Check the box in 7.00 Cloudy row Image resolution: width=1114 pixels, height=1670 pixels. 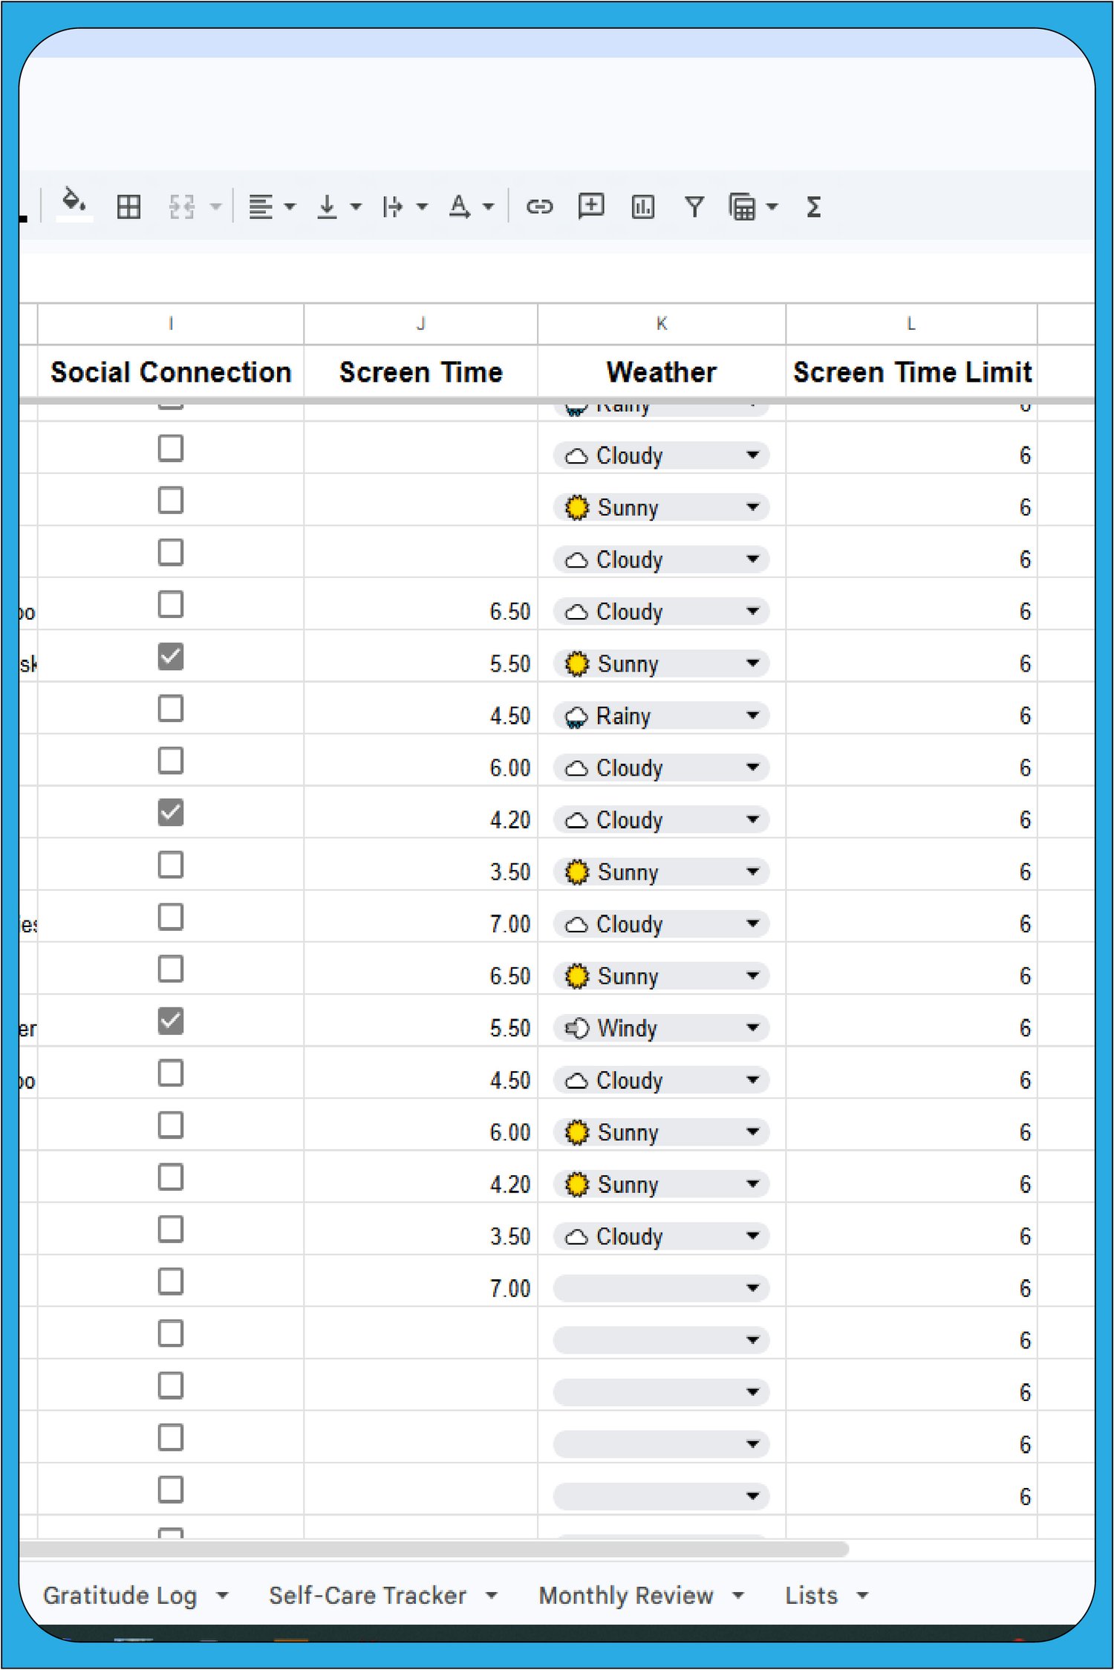(x=171, y=917)
